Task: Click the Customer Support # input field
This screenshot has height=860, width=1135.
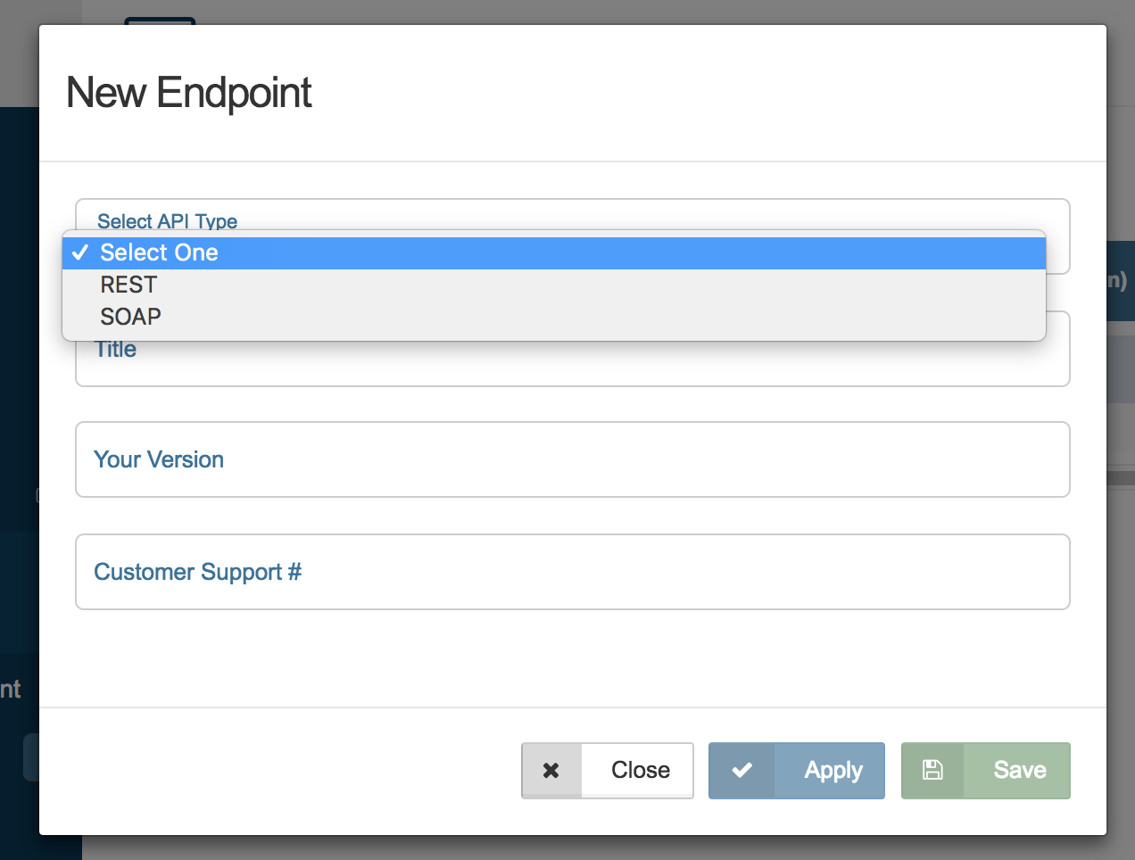Action: click(571, 572)
